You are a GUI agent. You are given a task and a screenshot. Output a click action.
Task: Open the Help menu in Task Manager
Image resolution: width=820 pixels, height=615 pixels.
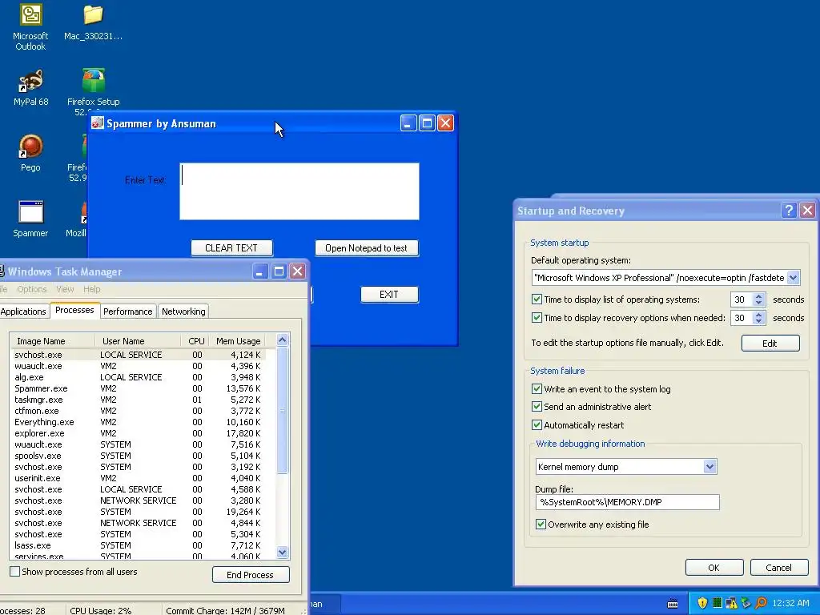[91, 289]
